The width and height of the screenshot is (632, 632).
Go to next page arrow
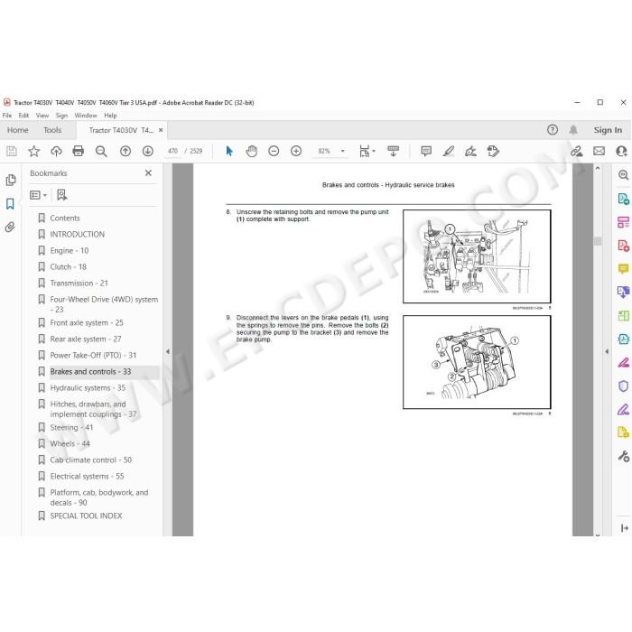coord(148,151)
